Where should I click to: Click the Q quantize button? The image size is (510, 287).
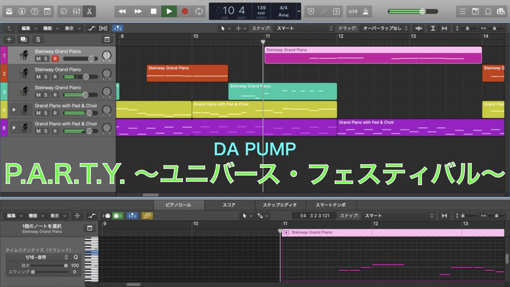point(75,257)
